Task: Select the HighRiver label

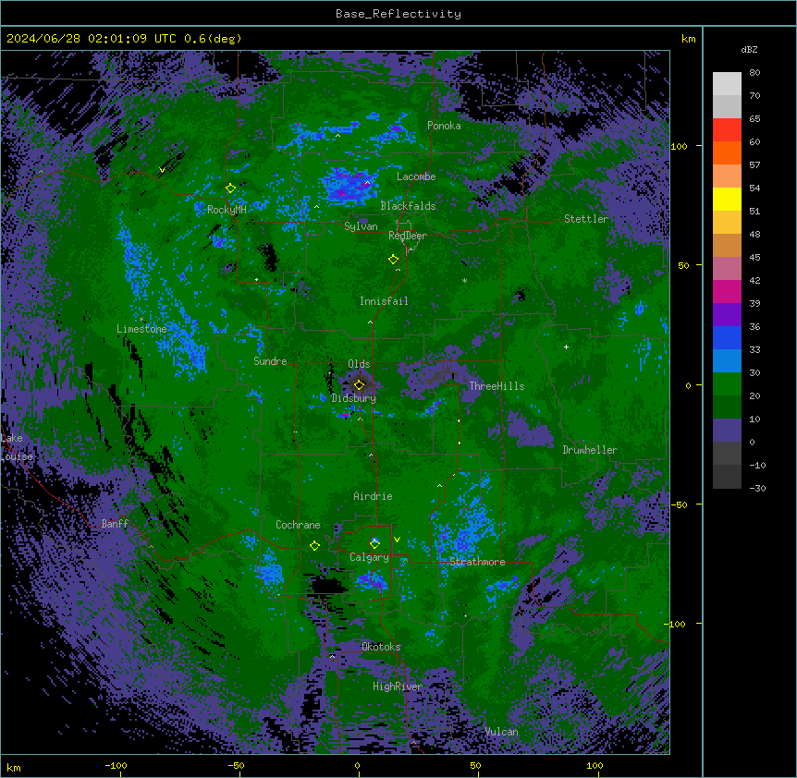Action: [398, 687]
